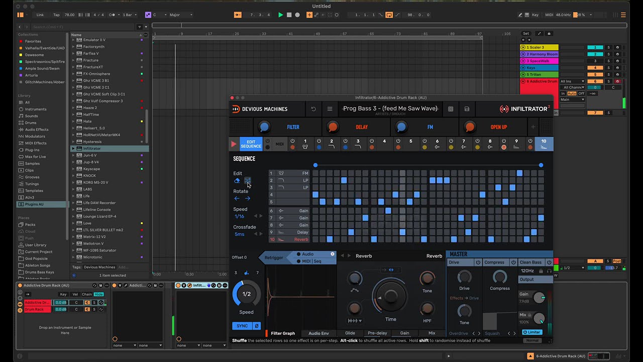Select the Audio Env tab

[318, 333]
